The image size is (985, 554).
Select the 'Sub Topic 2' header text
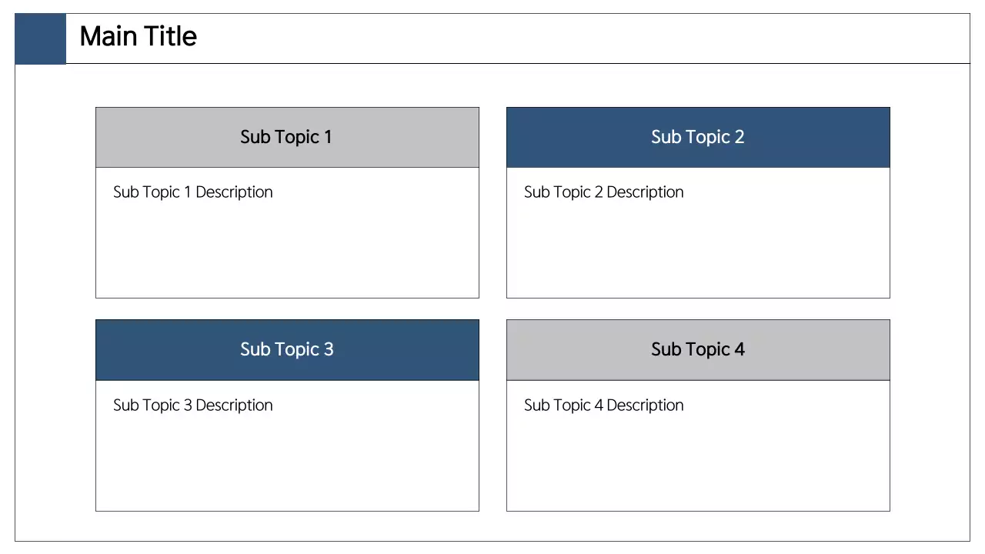697,137
